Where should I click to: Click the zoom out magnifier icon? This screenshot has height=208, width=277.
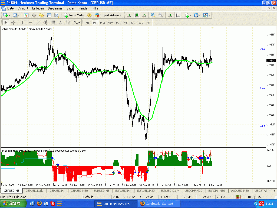pyautogui.click(x=161, y=15)
